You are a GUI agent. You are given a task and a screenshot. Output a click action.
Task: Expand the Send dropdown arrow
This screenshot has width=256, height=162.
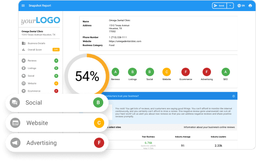[x=230, y=6]
